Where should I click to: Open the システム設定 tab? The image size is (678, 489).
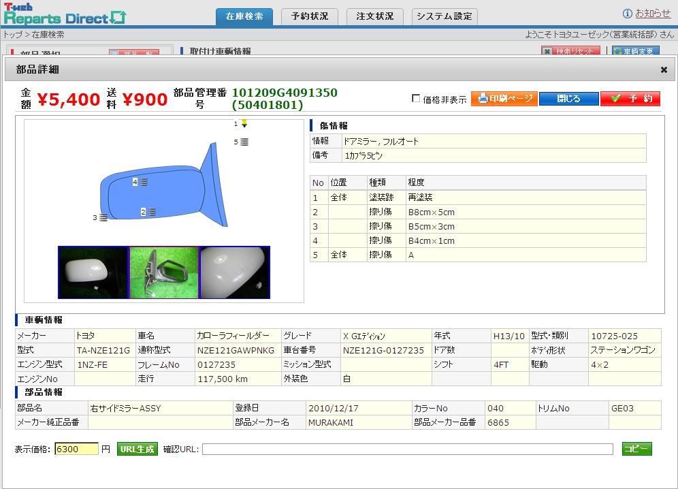445,16
